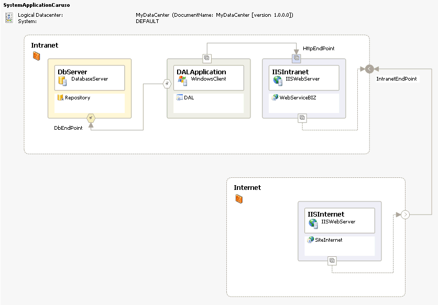Click IISWebServer label under IISIntranet
This screenshot has height=305, width=438.
point(302,79)
